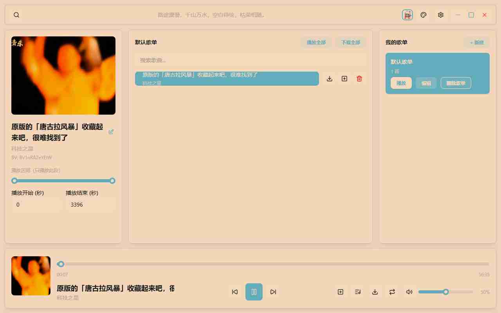Click the 下载全部 button
Screen dimensions: 501x313
click(350, 42)
